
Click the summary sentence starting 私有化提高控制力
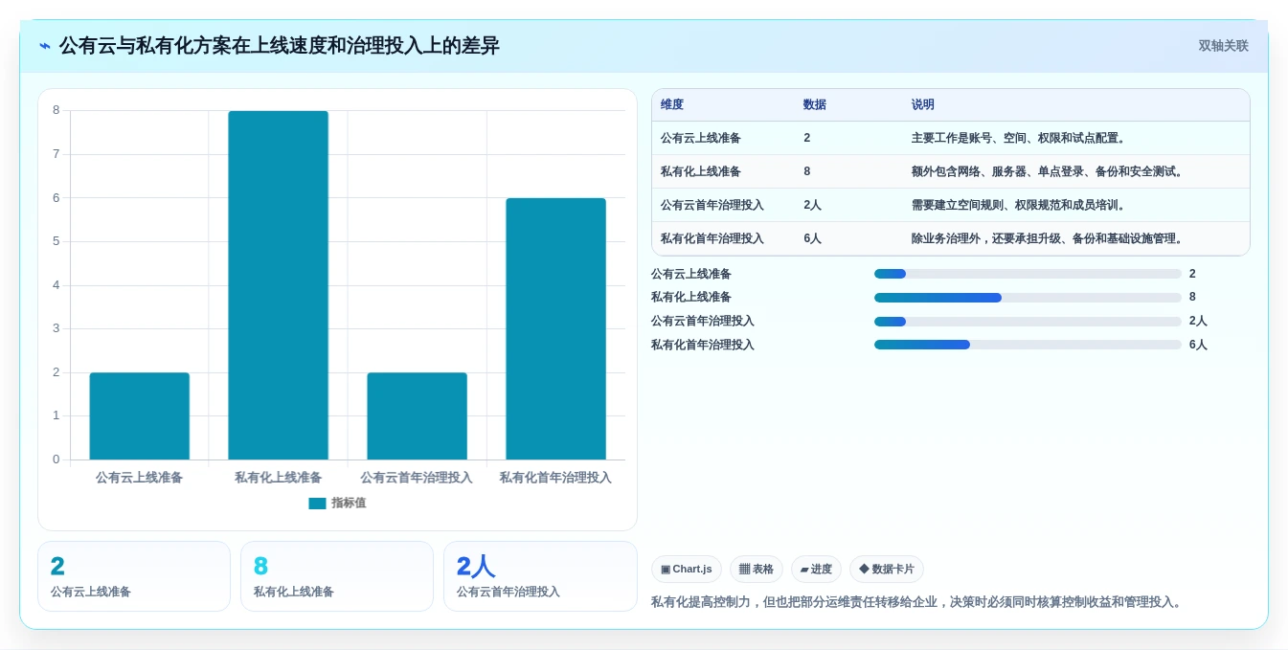pyautogui.click(x=918, y=602)
